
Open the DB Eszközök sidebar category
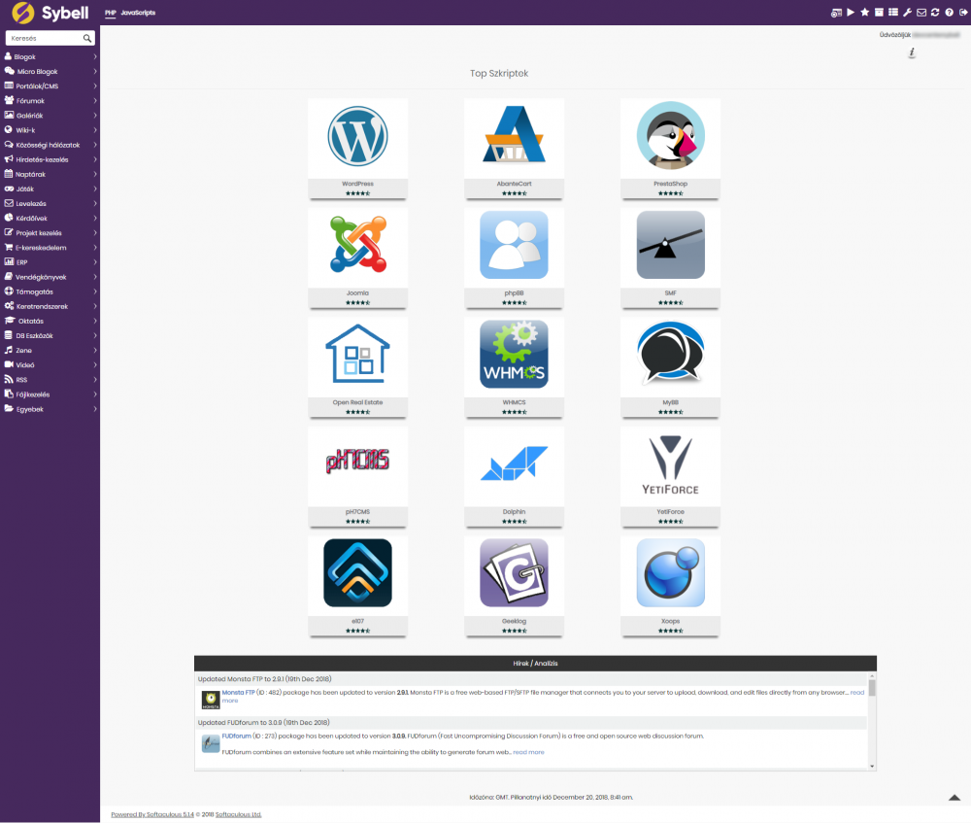50,335
